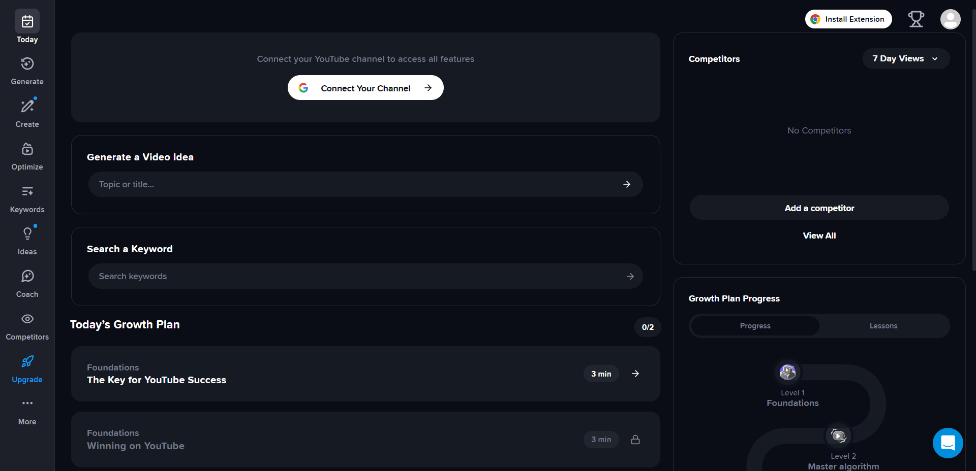Viewport: 976px width, 471px height.
Task: Open the Generate section in sidebar
Action: 27,71
